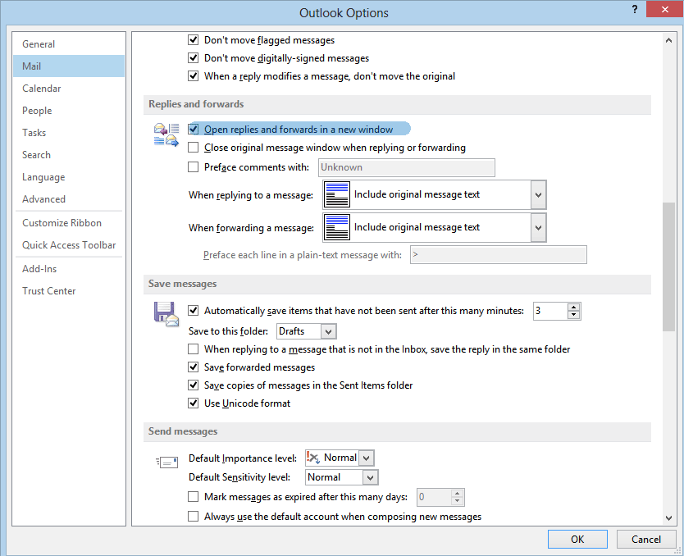Click the Cancel button

coord(645,539)
